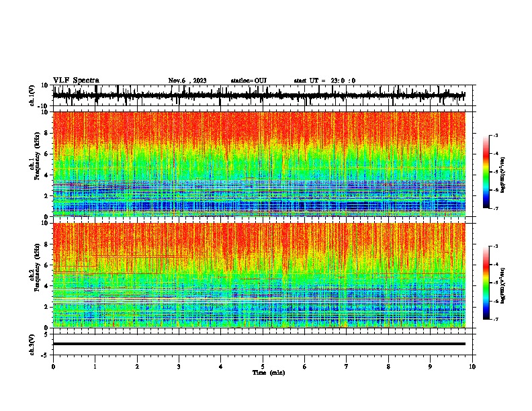Click time axis tick label 0
This screenshot has width=532, height=411.
coord(53,367)
